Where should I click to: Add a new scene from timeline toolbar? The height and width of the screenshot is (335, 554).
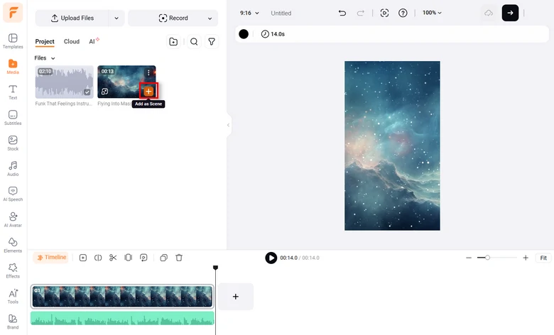click(x=83, y=258)
